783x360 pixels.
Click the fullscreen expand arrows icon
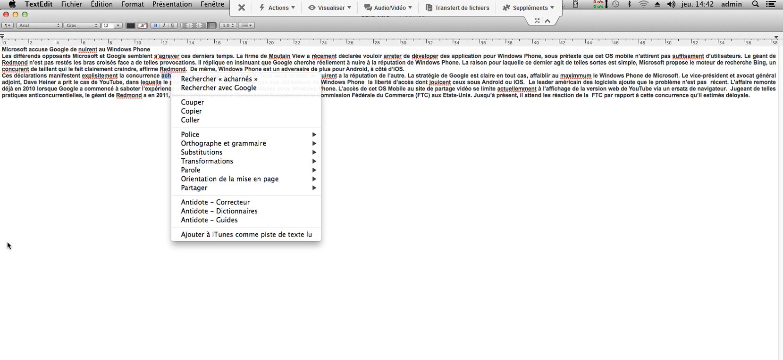point(537,21)
